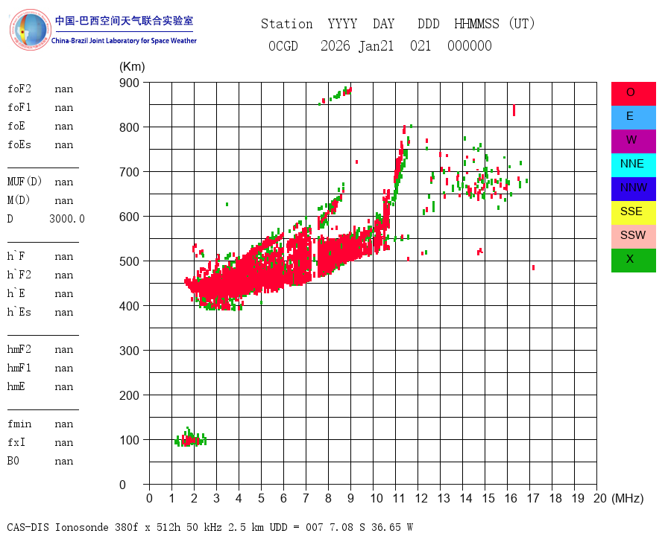The width and height of the screenshot is (671, 536).
Task: Click the M(D) parameter label
Action: pyautogui.click(x=19, y=200)
